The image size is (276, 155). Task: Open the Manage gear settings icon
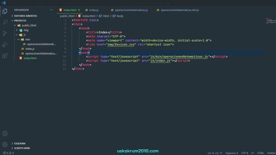coord(5,145)
